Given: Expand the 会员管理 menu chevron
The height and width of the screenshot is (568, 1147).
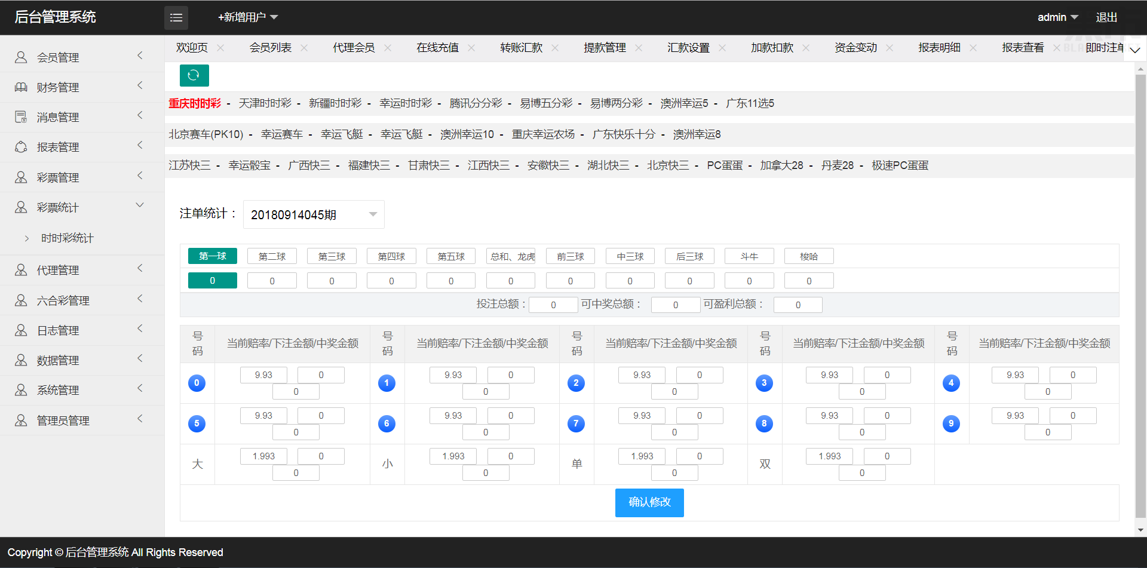Looking at the screenshot, I should (x=140, y=56).
